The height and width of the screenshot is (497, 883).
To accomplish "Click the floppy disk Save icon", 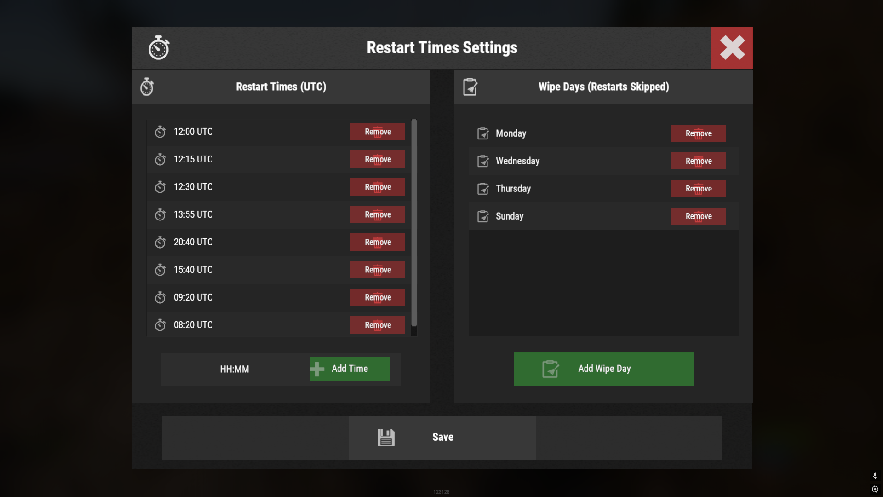I will tap(386, 438).
